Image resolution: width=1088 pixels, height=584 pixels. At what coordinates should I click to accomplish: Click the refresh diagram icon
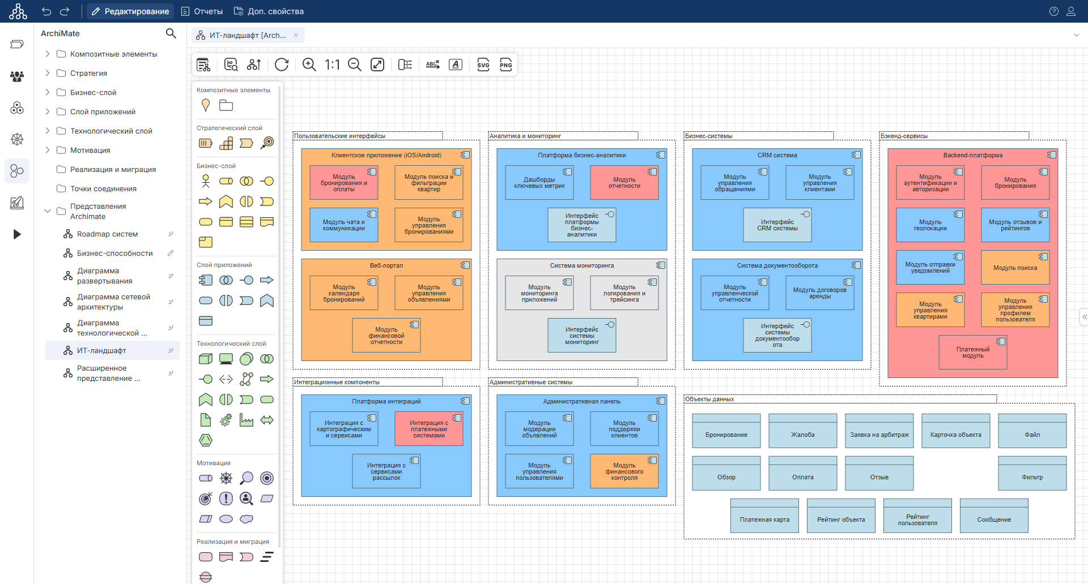pos(282,65)
